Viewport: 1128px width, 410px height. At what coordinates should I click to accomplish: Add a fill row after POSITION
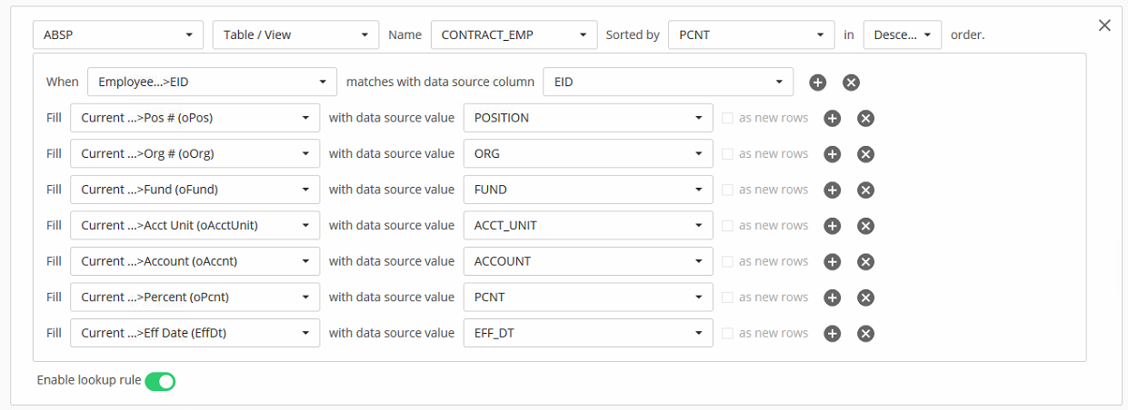832,118
